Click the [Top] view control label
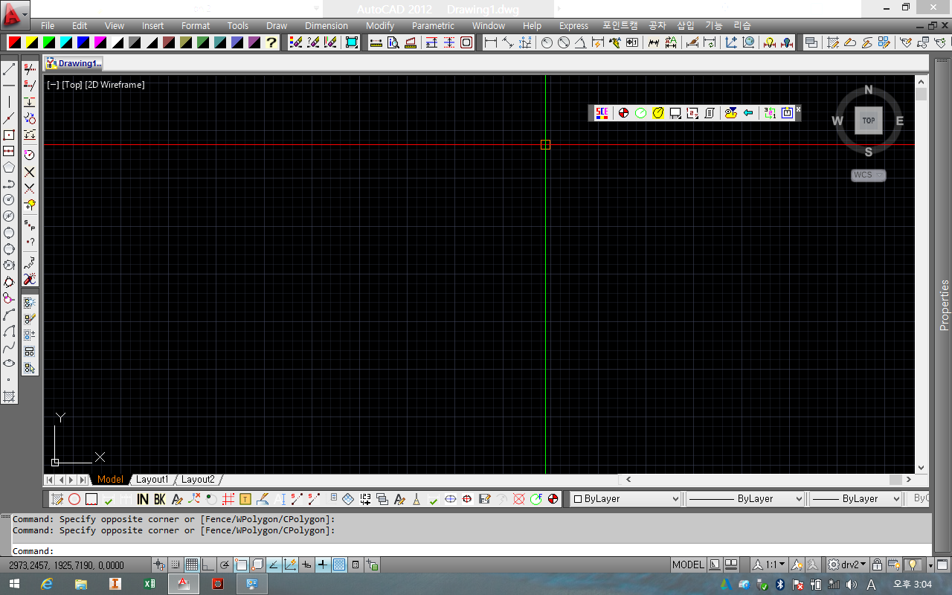952x595 pixels. (72, 85)
